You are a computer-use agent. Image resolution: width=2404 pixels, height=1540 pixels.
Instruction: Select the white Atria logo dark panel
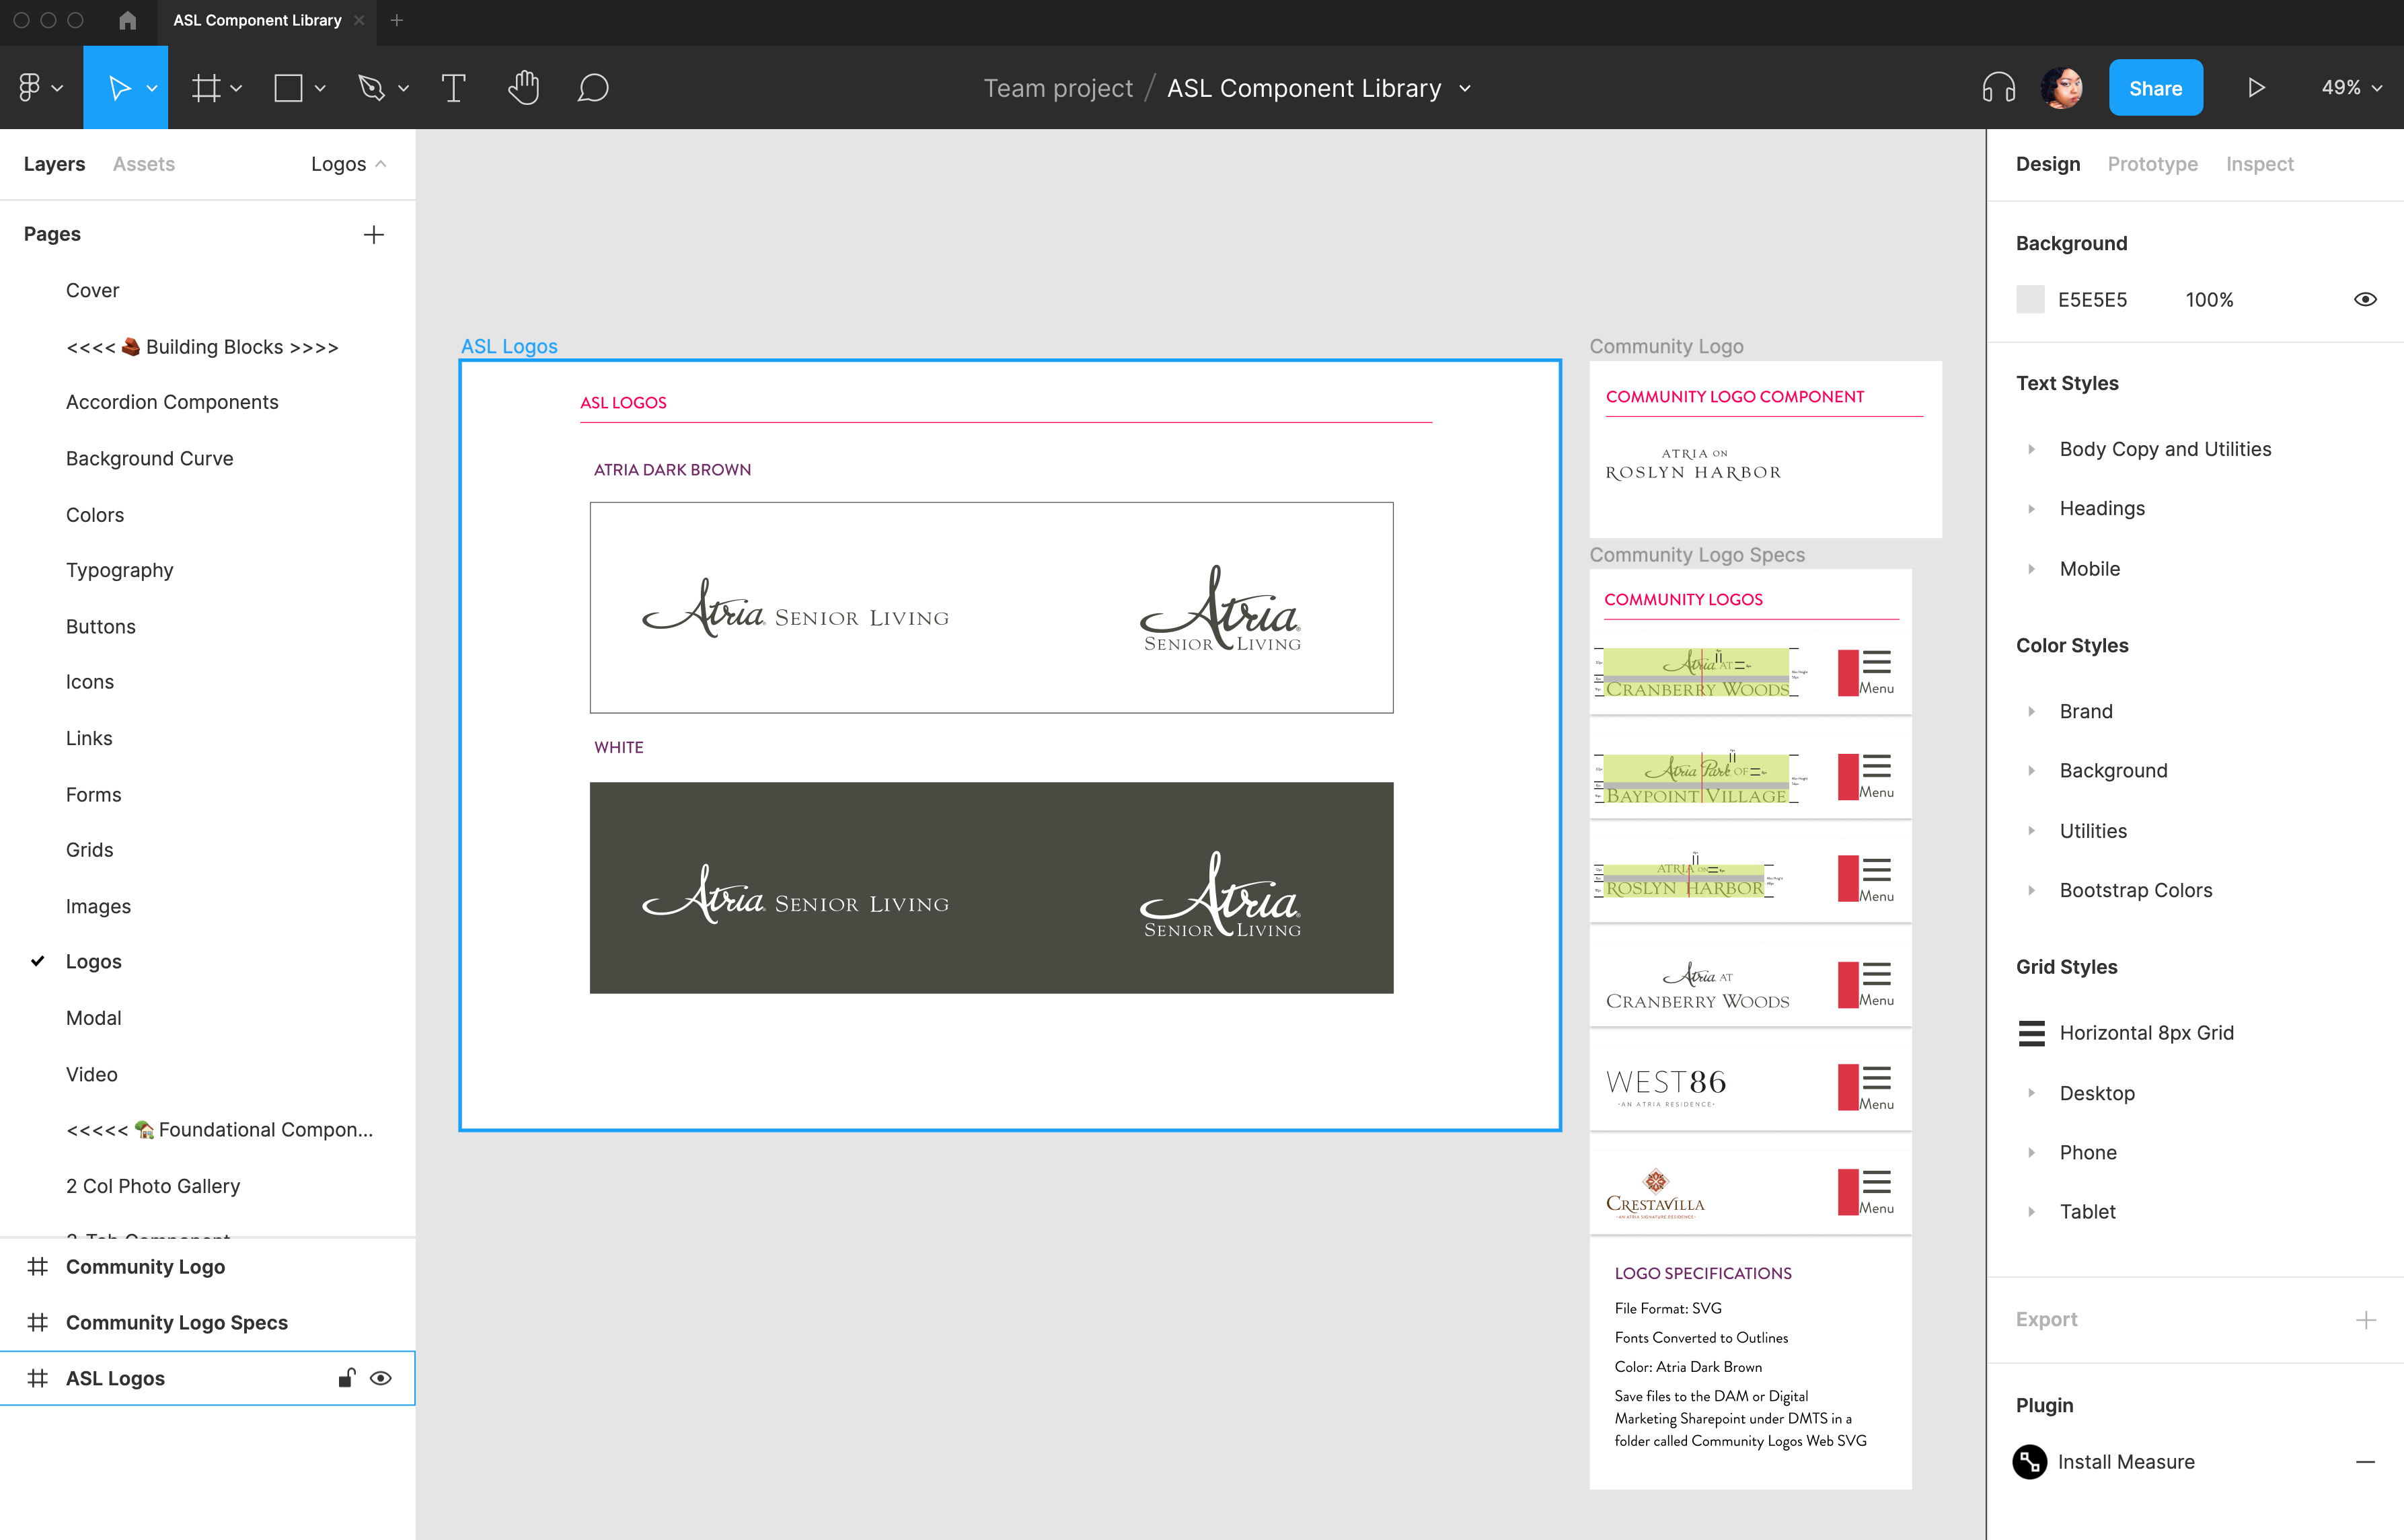pyautogui.click(x=991, y=887)
